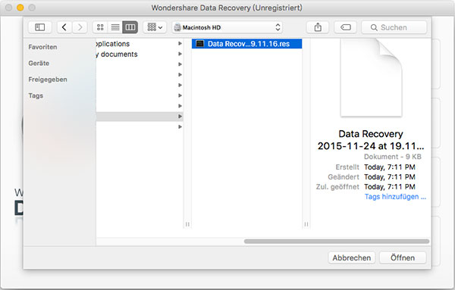455x290 pixels.
Task: Select the Tags sidebar section
Action: tap(36, 95)
